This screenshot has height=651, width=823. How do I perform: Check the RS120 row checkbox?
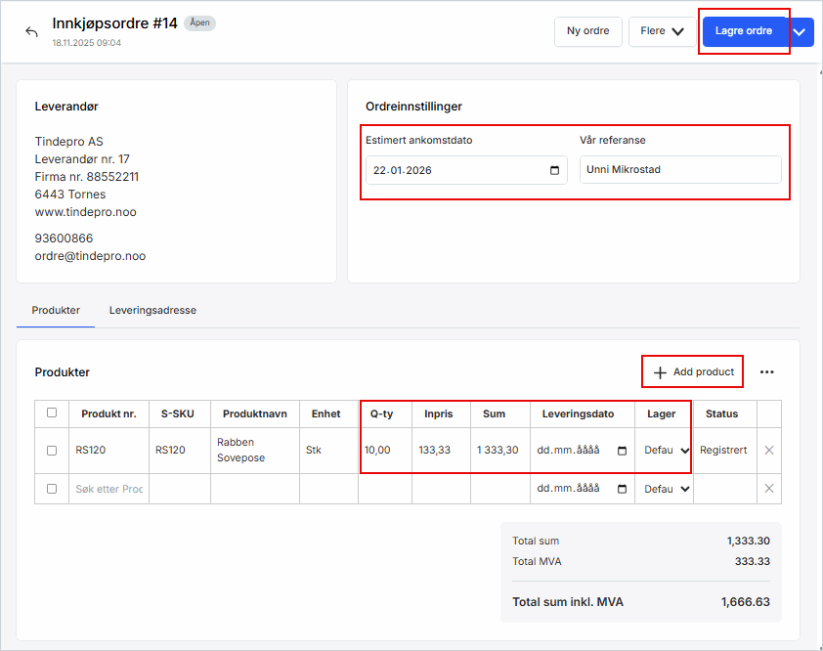(52, 451)
